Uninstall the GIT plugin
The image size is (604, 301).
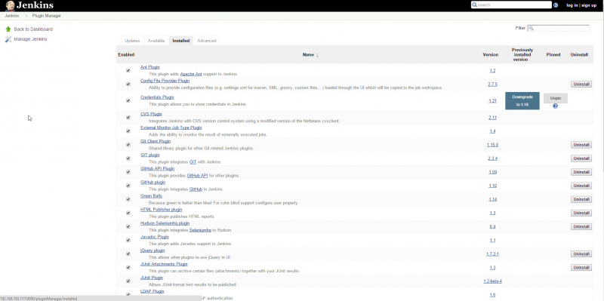[x=581, y=158]
